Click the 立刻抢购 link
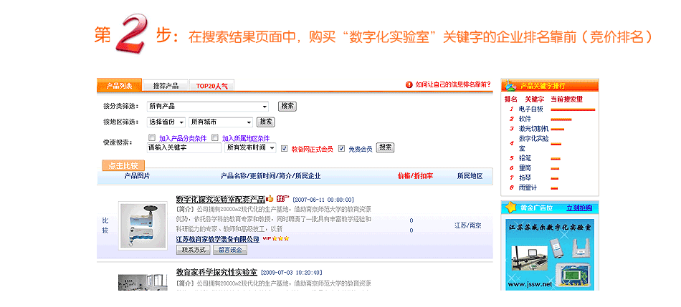Viewport: 681px width, 307px height. click(578, 208)
